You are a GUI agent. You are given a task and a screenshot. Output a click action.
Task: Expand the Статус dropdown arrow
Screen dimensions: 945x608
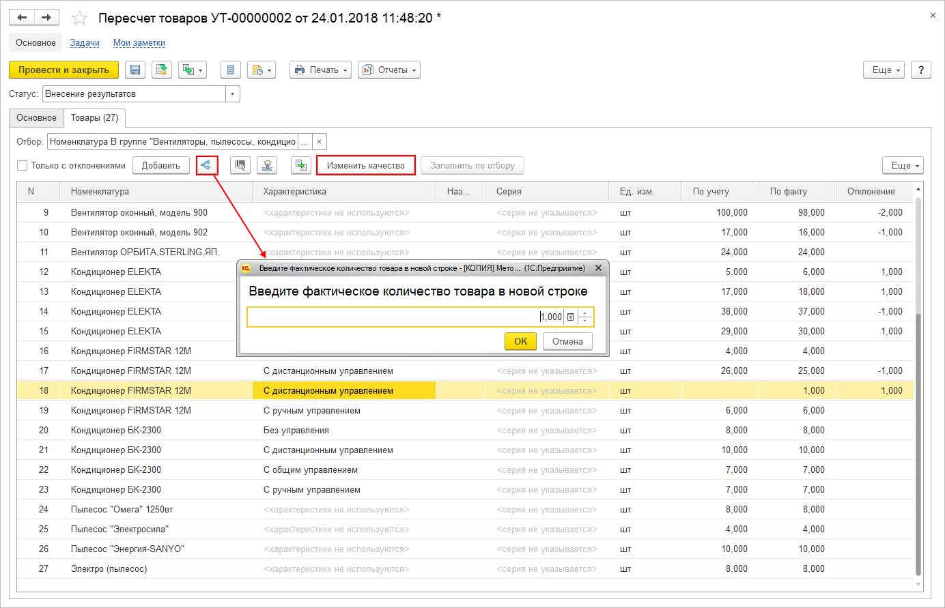pos(233,93)
